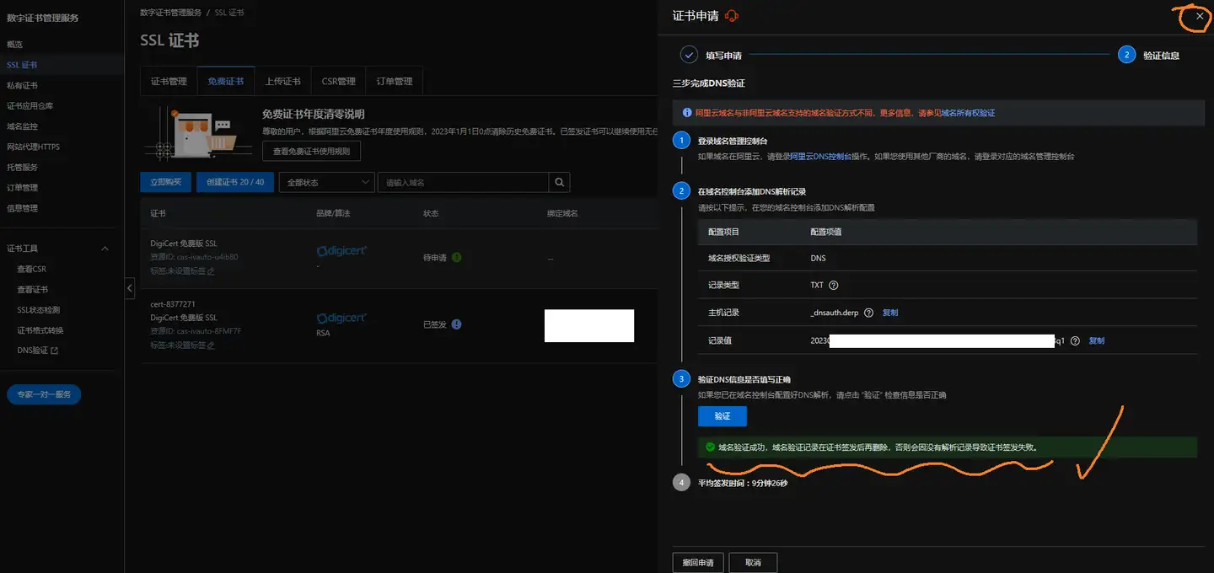Click step 2 验证信息 progress indicator
Screen dimensions: 1214x573
click(1127, 55)
